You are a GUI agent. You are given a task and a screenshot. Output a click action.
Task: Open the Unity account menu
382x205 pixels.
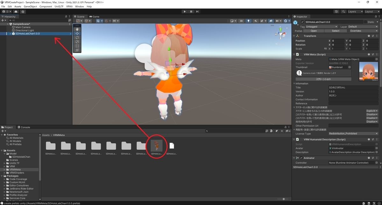coord(6,11)
